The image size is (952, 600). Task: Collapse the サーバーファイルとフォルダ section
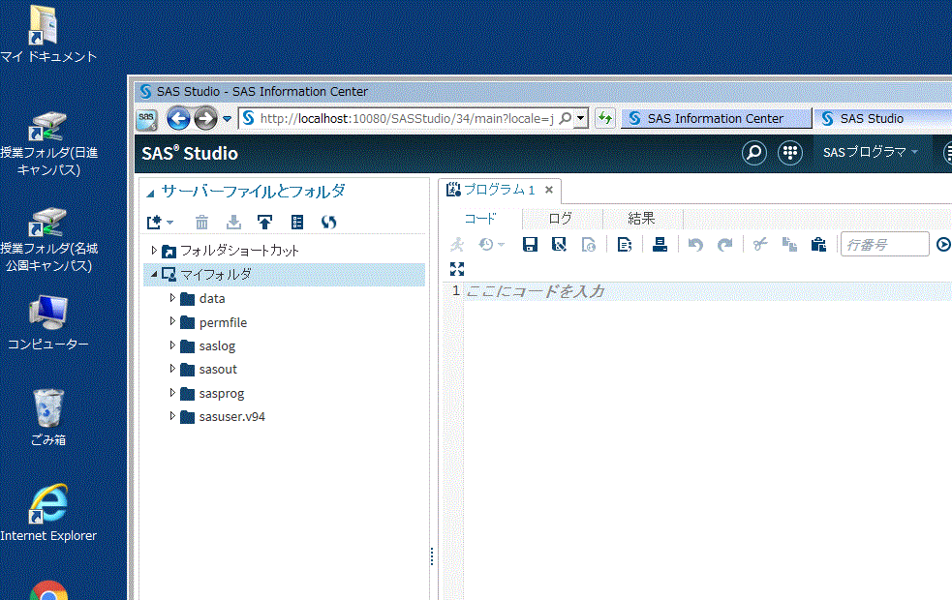(150, 193)
